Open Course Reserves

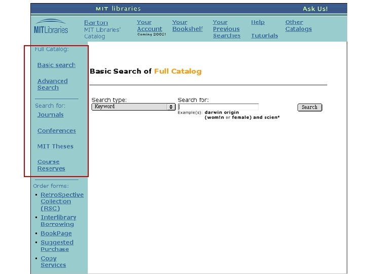(x=51, y=165)
